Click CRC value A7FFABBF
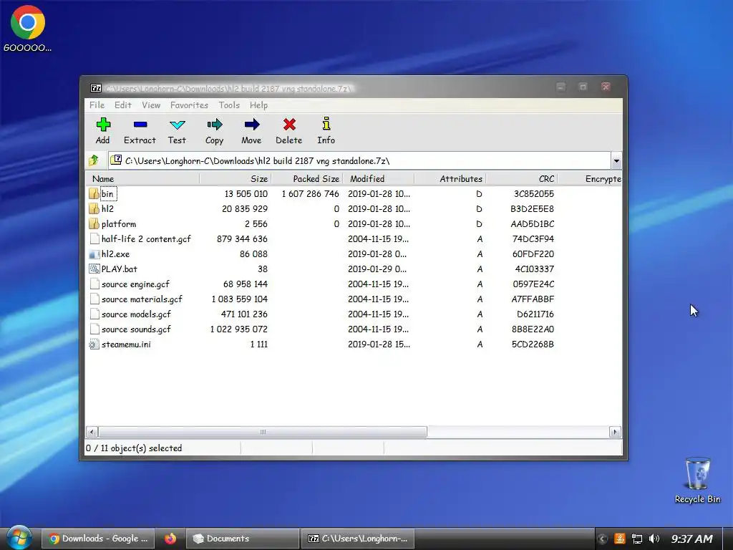733x550 pixels. point(533,299)
